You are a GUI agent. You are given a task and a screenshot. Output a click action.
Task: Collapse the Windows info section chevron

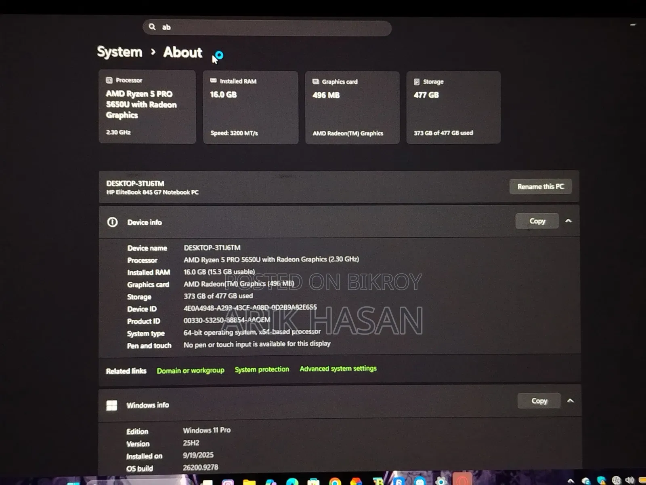570,401
